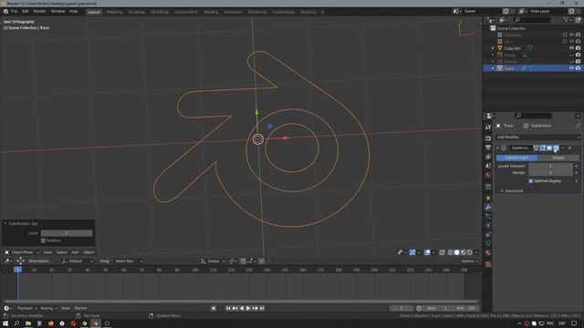Uncheck the Optimal Display checkbox

point(531,180)
